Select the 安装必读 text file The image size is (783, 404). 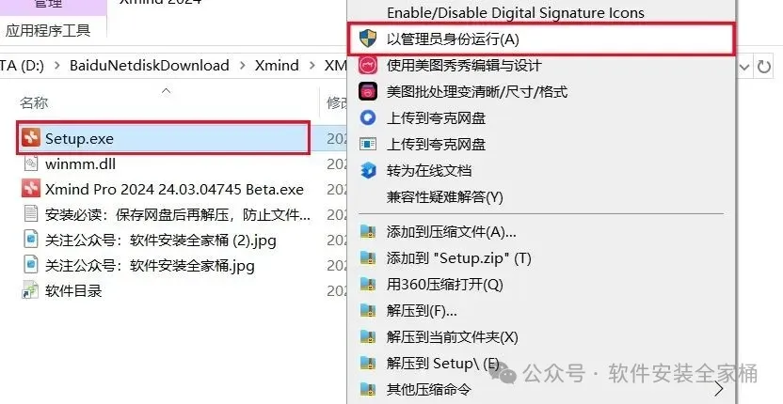(165, 214)
